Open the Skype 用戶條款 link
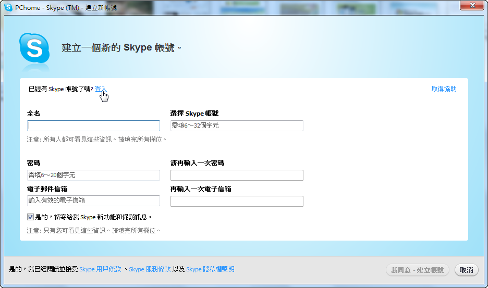 100,269
